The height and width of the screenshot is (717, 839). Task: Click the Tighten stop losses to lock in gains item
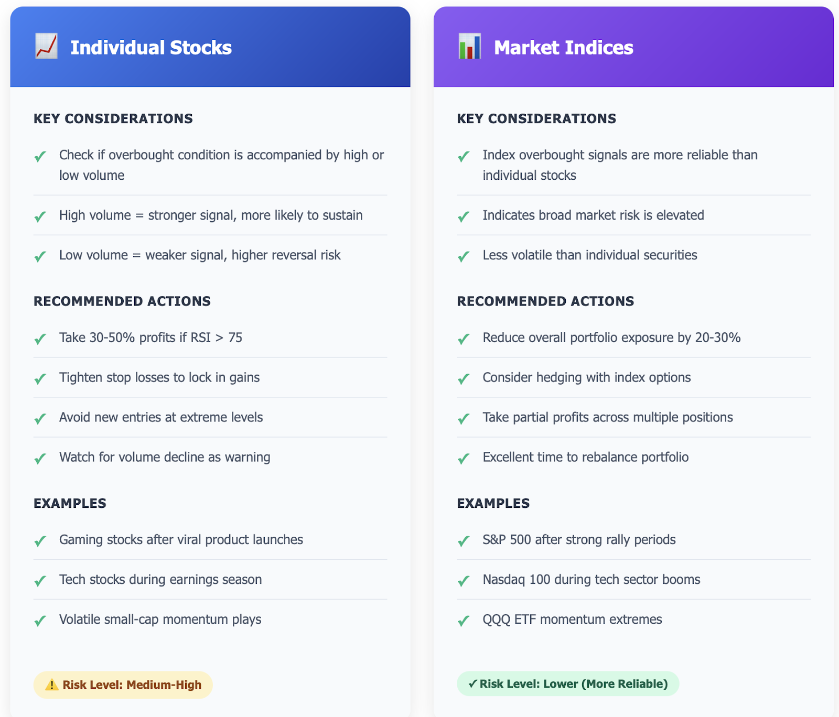tap(210, 377)
